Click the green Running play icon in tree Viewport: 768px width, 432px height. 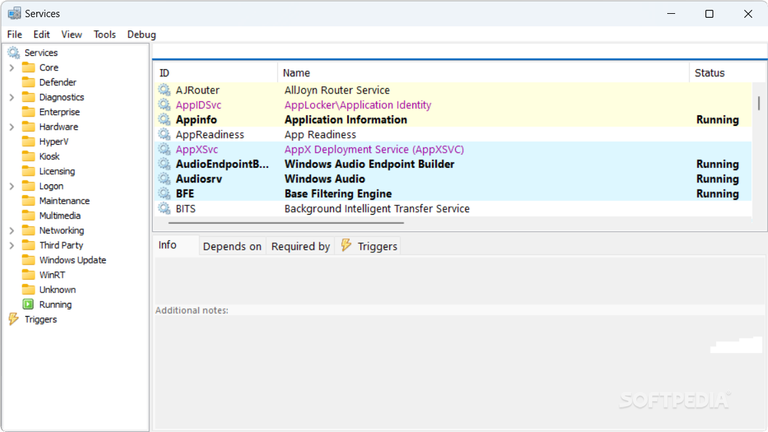28,304
